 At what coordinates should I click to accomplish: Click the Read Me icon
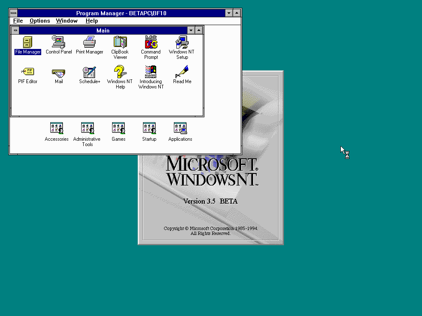pyautogui.click(x=182, y=72)
